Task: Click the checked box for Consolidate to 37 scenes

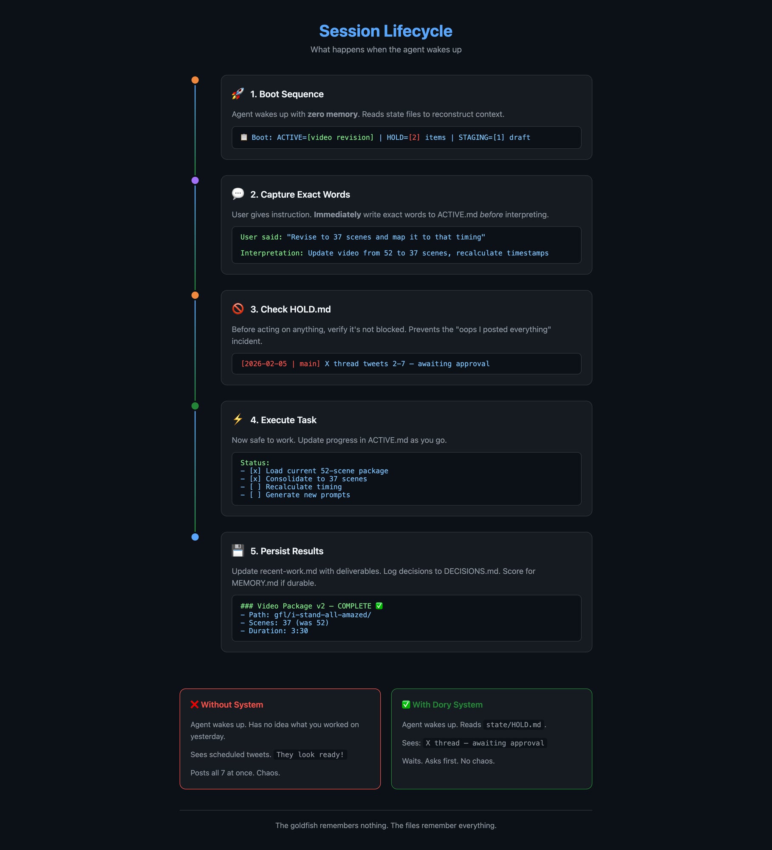Action: click(255, 479)
